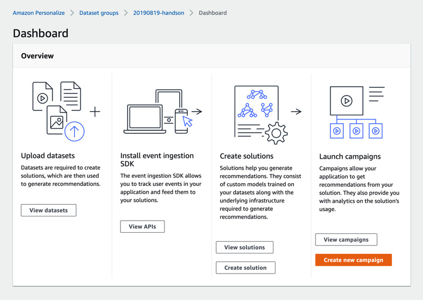Click the Dashboard page title
The height and width of the screenshot is (300, 423).
(x=41, y=33)
